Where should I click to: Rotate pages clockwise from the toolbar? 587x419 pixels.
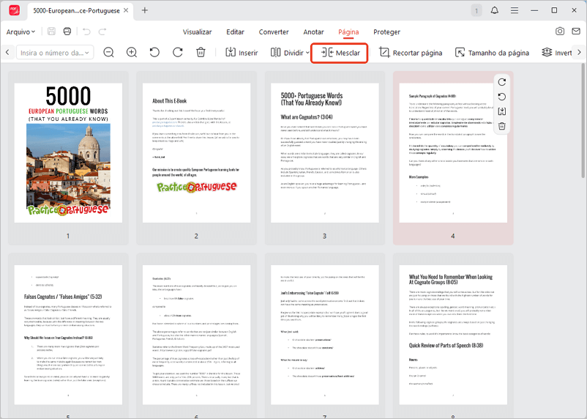178,53
